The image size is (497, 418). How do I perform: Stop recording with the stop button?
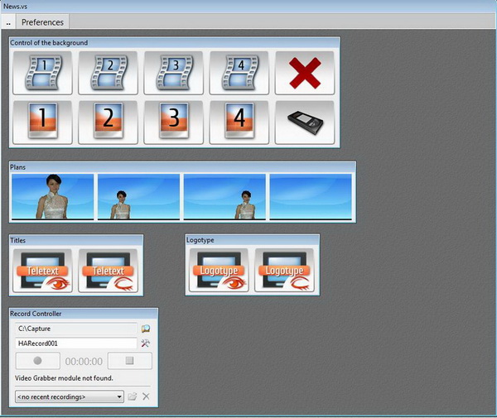click(x=130, y=361)
